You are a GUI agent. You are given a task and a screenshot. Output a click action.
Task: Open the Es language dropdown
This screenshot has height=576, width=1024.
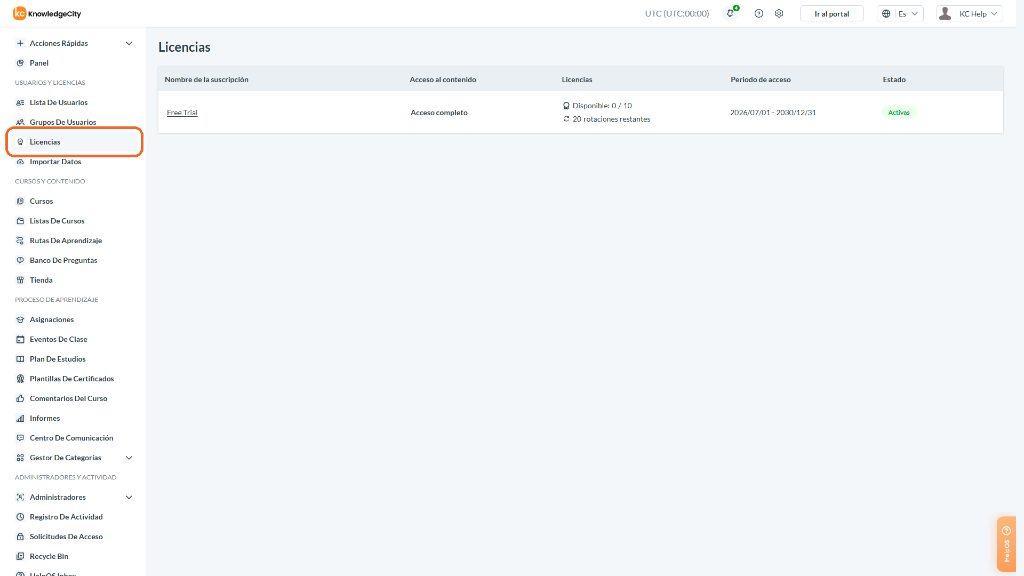pyautogui.click(x=900, y=13)
